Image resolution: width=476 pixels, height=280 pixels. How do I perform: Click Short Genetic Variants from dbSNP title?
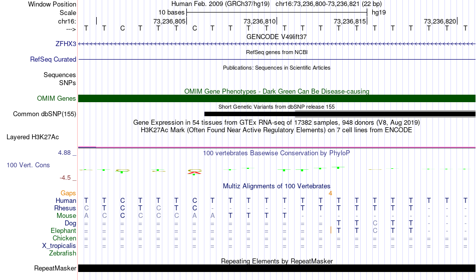pos(277,107)
